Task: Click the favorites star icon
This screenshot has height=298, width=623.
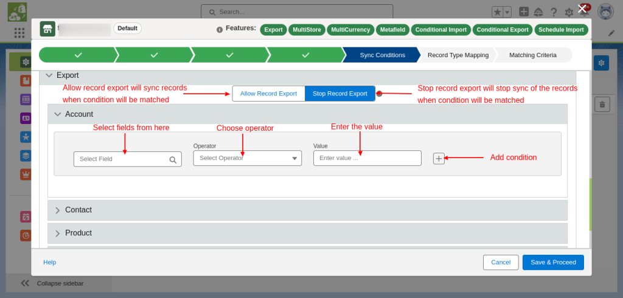Action: 497,12
